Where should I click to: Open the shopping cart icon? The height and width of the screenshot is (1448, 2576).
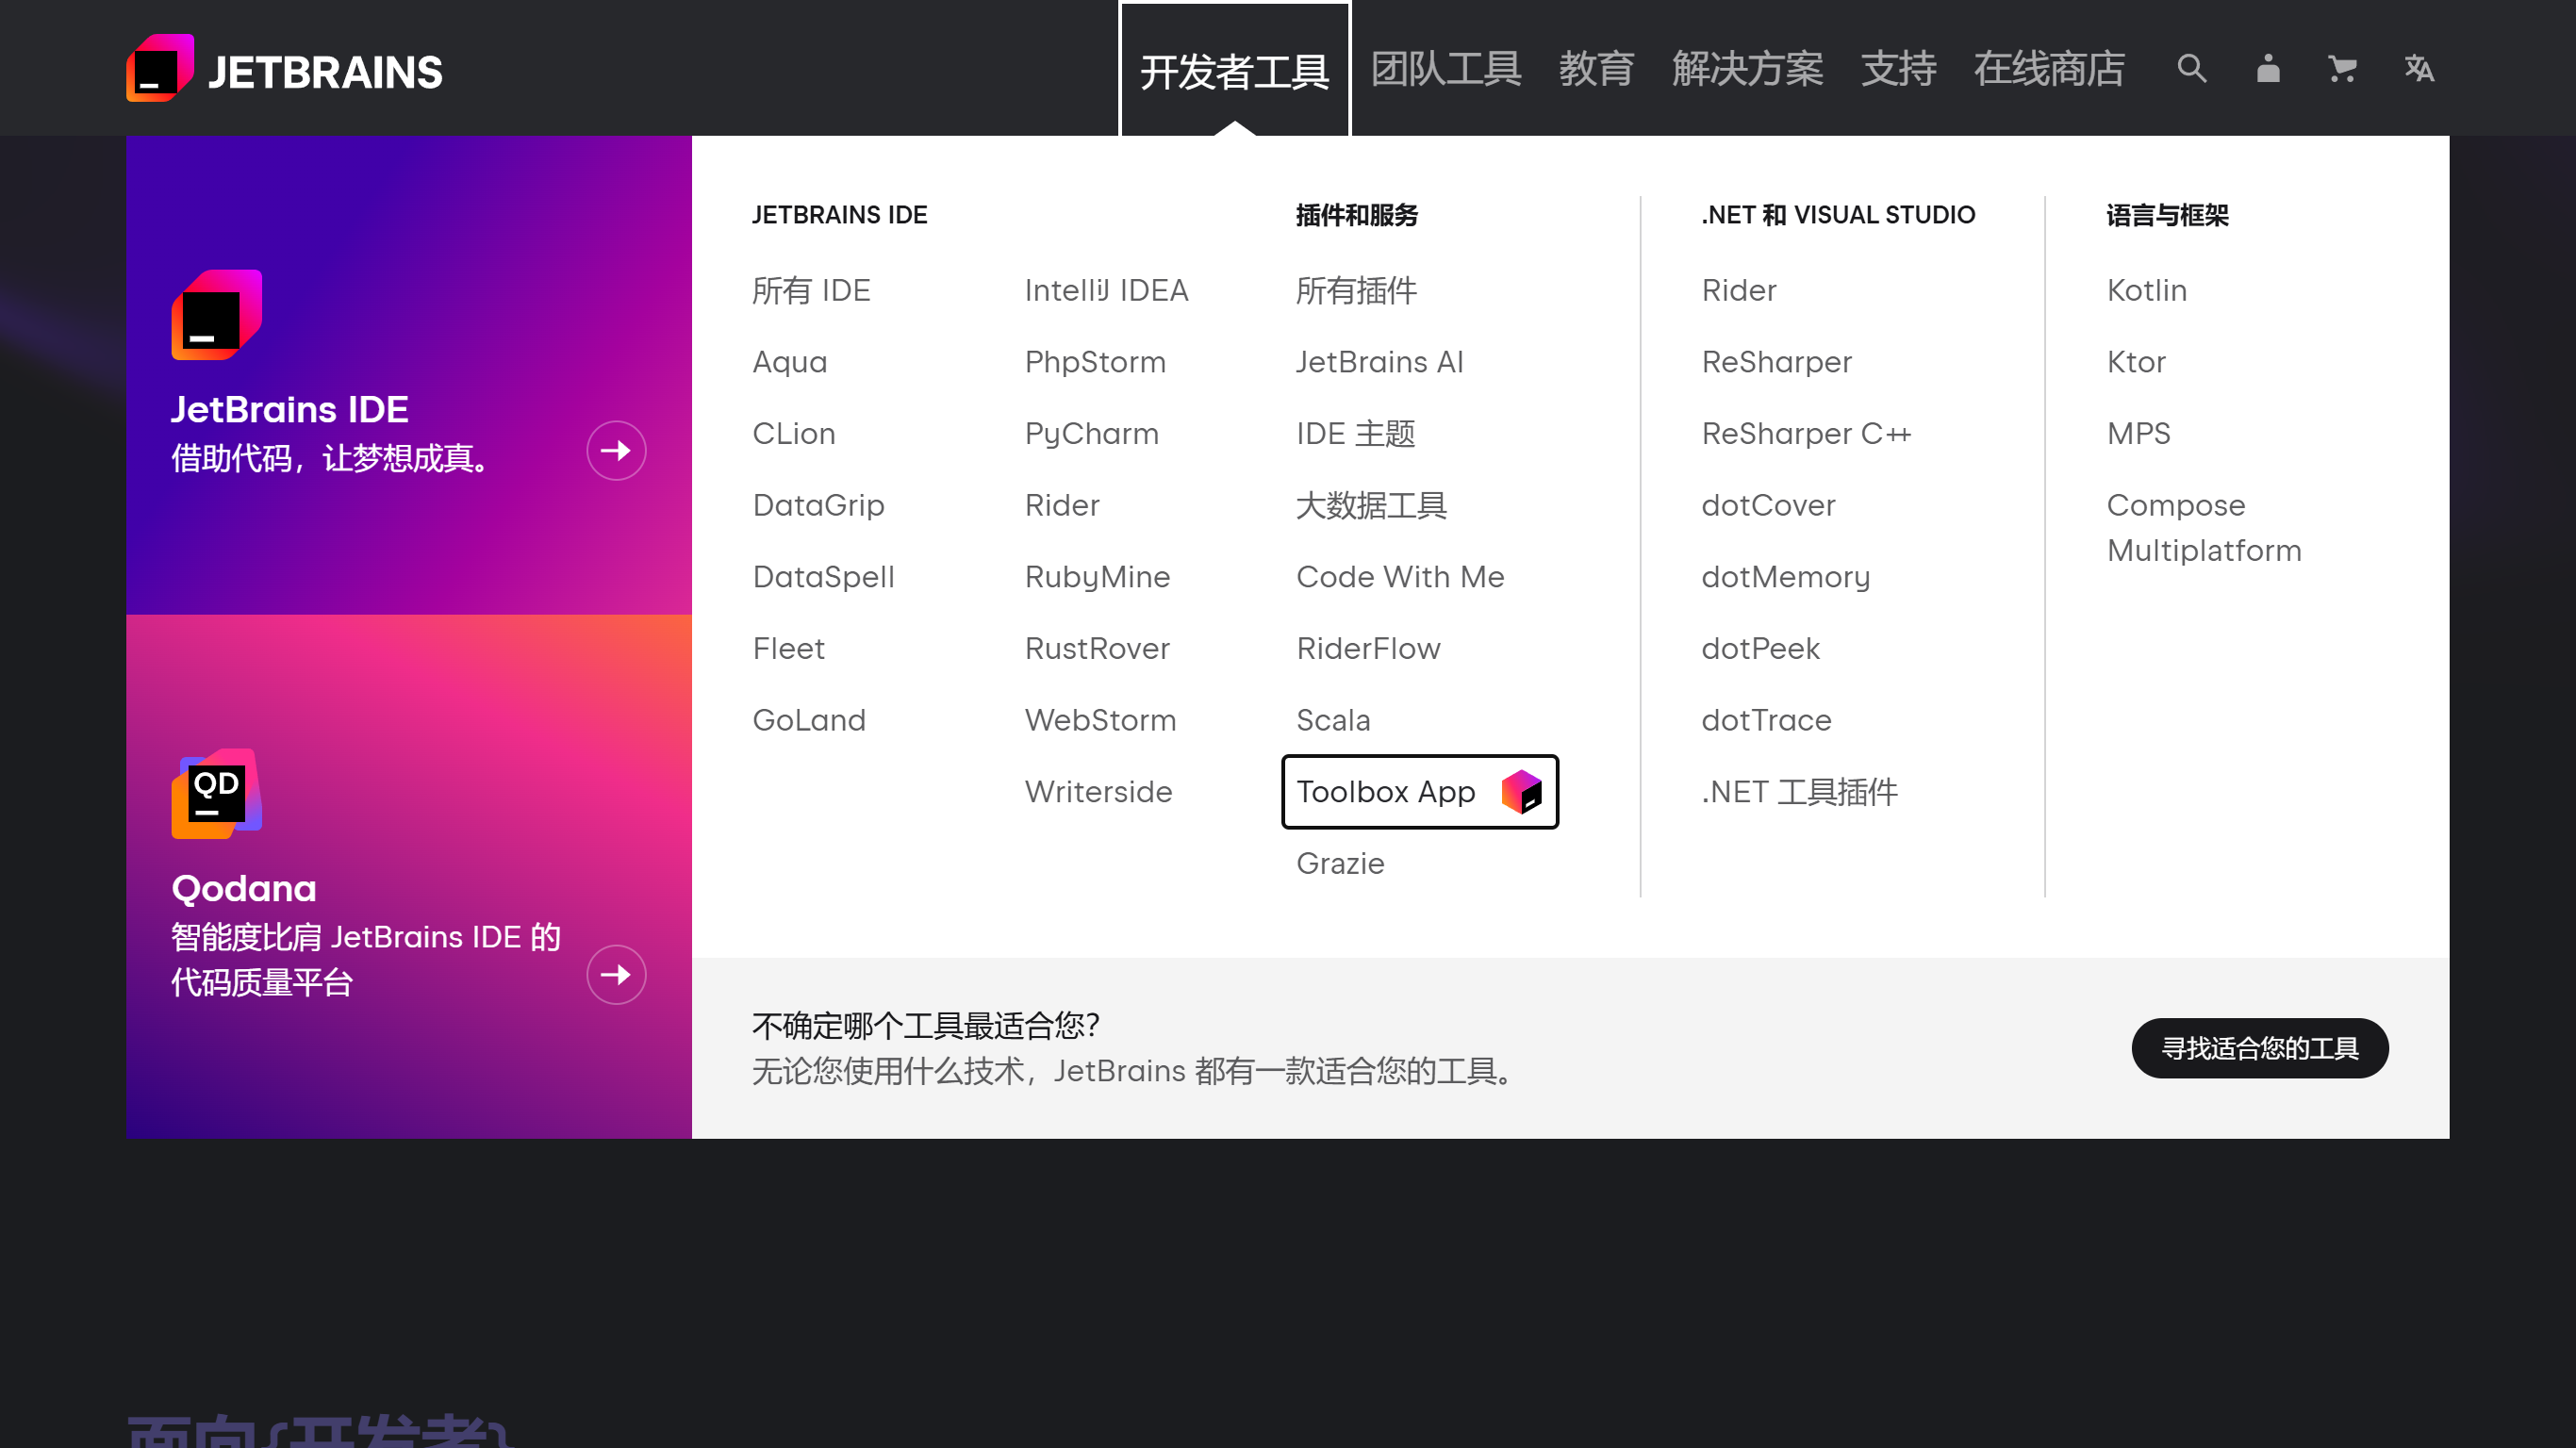[x=2342, y=68]
